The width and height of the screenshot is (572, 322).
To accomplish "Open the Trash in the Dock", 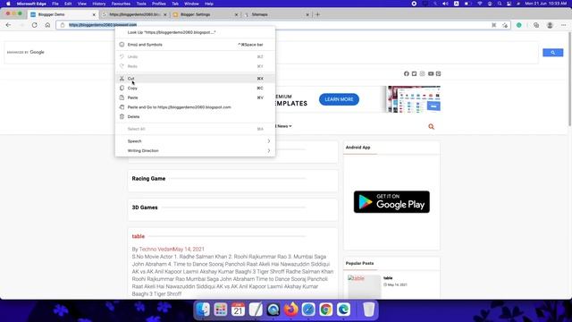I will [x=369, y=309].
